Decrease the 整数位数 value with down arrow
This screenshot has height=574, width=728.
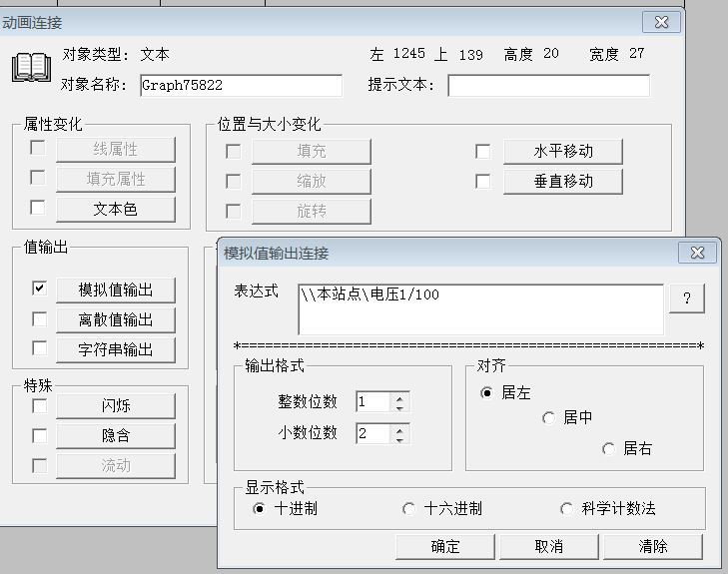click(x=400, y=407)
